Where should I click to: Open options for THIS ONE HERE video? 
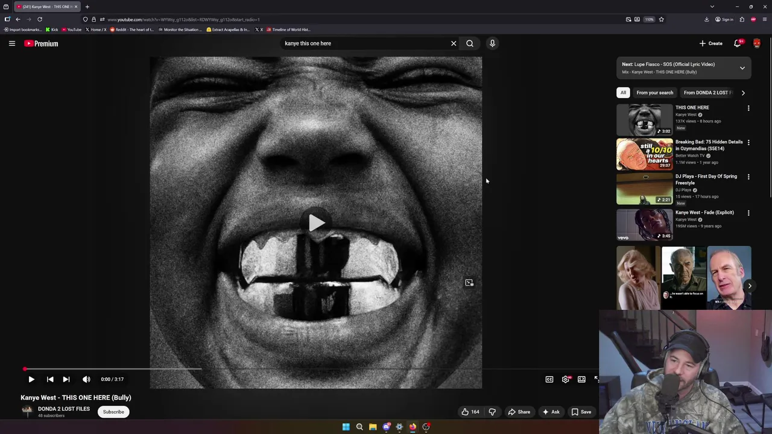coord(748,108)
